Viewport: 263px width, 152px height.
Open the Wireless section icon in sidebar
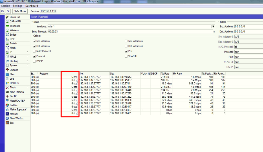click(7, 30)
